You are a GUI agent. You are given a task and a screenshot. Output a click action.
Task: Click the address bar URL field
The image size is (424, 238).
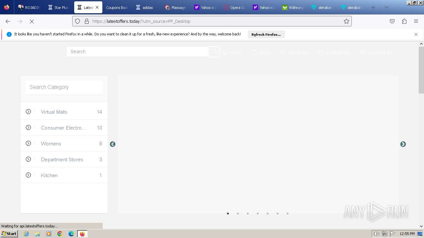[x=212, y=21]
